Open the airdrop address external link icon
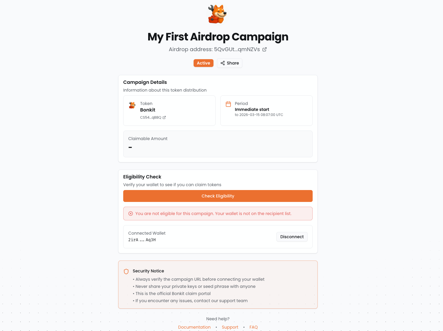Image resolution: width=443 pixels, height=331 pixels. pos(265,49)
